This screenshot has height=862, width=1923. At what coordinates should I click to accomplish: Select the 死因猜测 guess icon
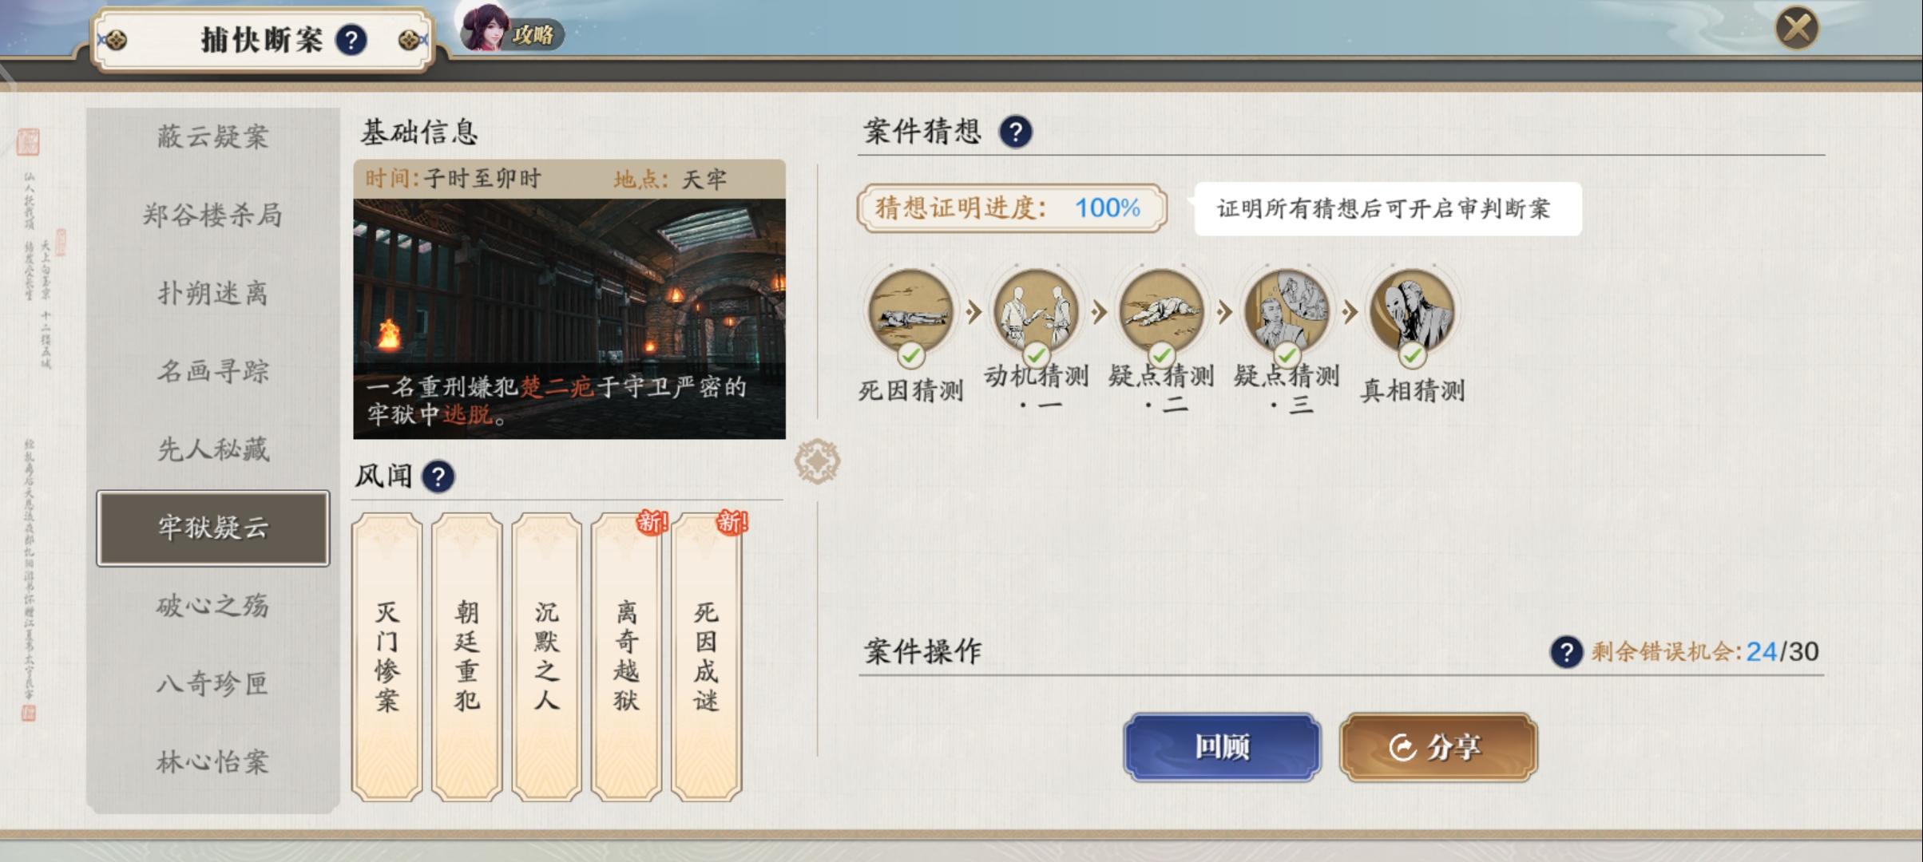coord(910,313)
